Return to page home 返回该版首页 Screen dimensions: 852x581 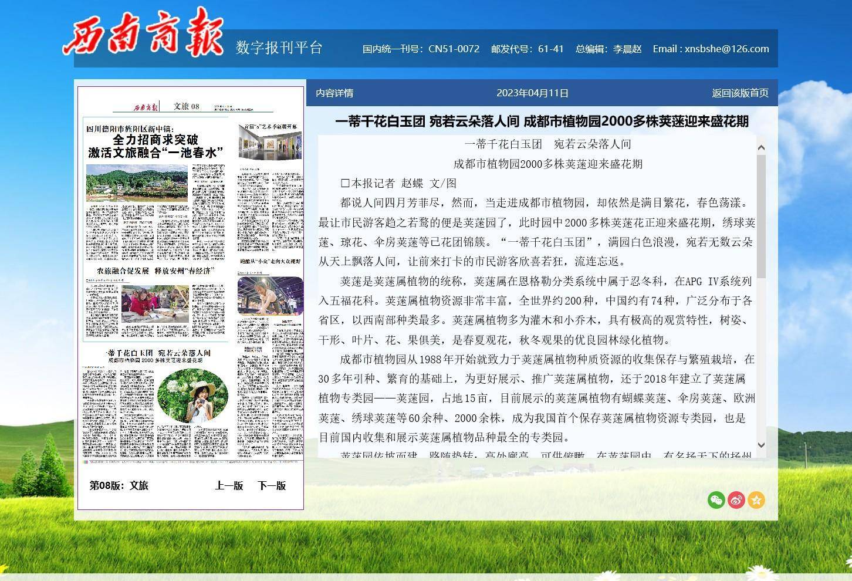(x=740, y=93)
